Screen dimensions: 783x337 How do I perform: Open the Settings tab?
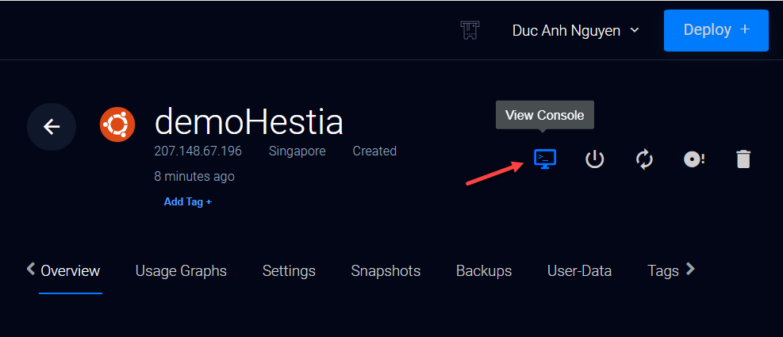[x=289, y=270]
